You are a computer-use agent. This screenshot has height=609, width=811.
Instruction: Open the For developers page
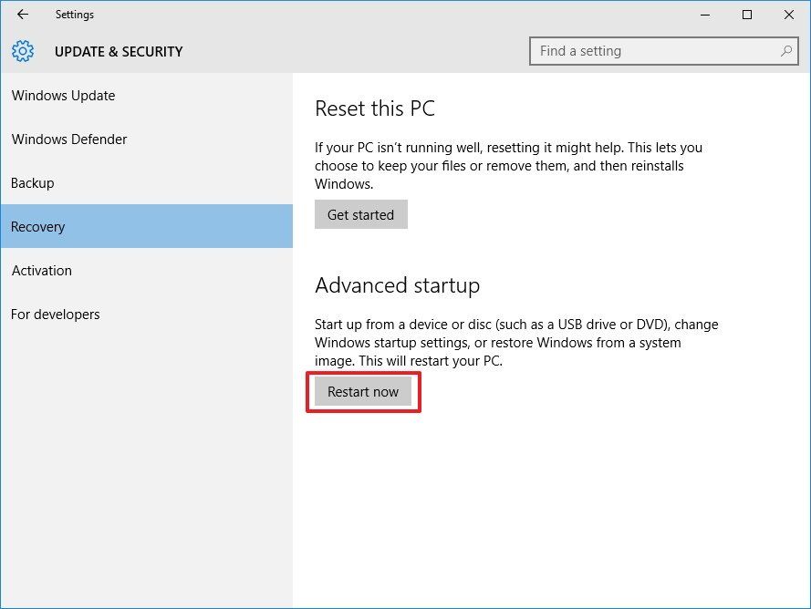(x=55, y=314)
